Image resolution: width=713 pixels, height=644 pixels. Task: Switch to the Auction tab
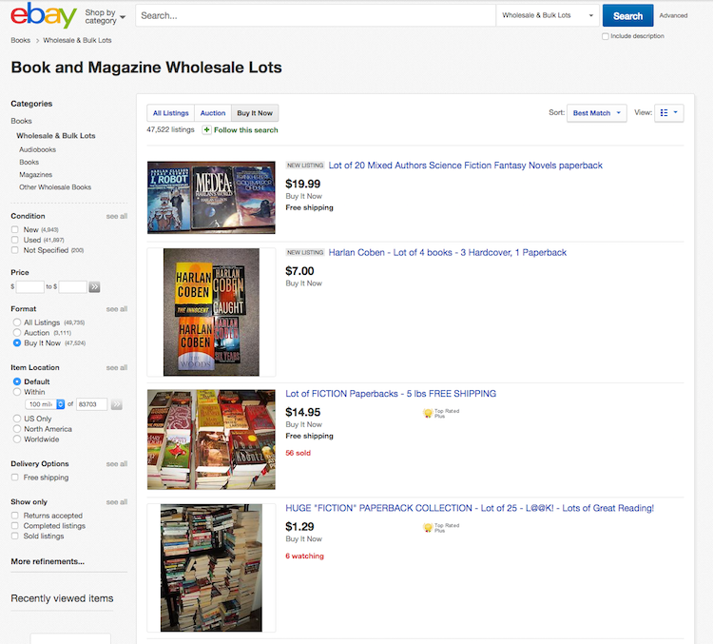[x=213, y=113]
